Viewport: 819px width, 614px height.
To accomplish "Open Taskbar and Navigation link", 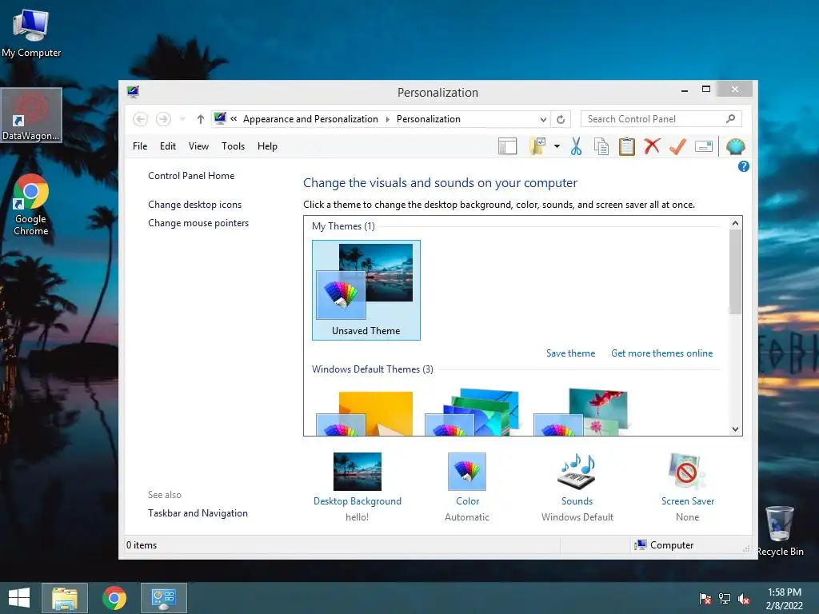I will (x=198, y=513).
